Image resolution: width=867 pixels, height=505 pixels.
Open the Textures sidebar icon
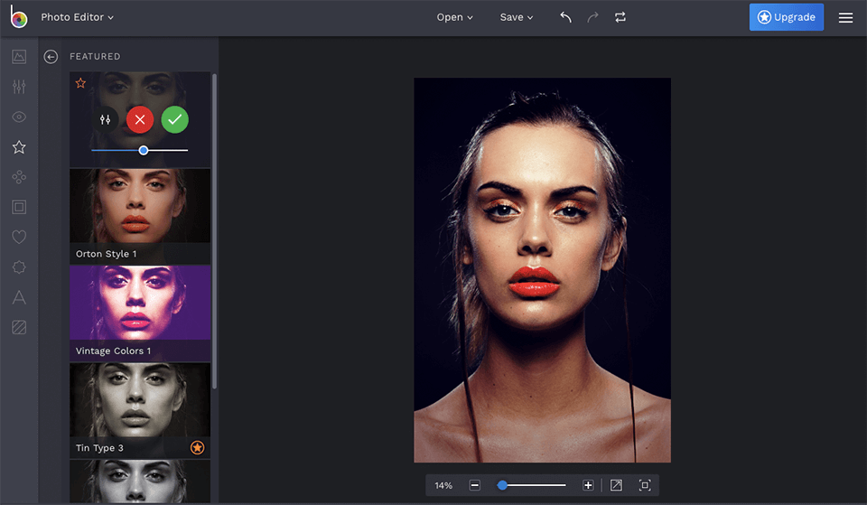(x=19, y=327)
